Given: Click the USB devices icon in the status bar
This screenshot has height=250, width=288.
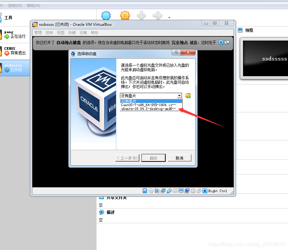Looking at the screenshot, I should [169, 191].
